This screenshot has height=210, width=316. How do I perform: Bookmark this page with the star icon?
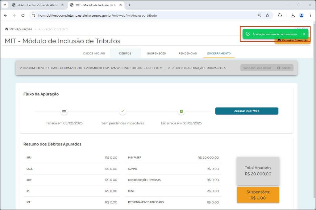(x=268, y=15)
